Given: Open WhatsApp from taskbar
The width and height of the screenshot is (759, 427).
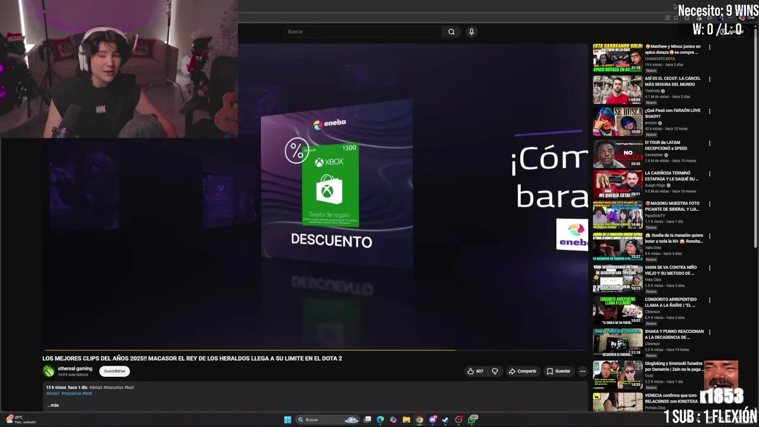Looking at the screenshot, I should [x=473, y=420].
